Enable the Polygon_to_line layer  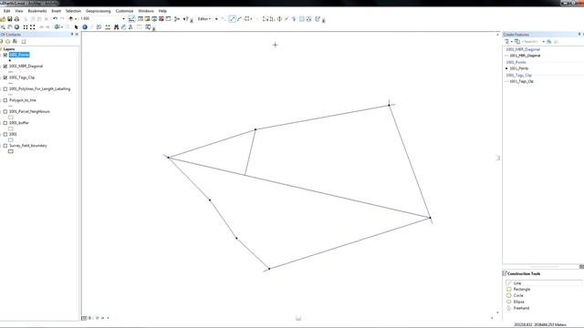click(x=5, y=100)
